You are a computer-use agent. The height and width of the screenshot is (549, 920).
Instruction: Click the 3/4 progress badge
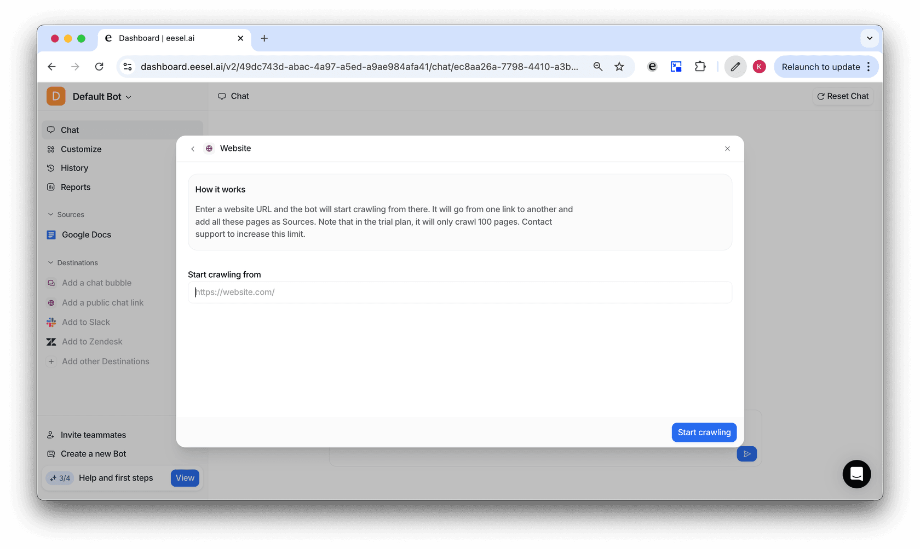coord(60,478)
